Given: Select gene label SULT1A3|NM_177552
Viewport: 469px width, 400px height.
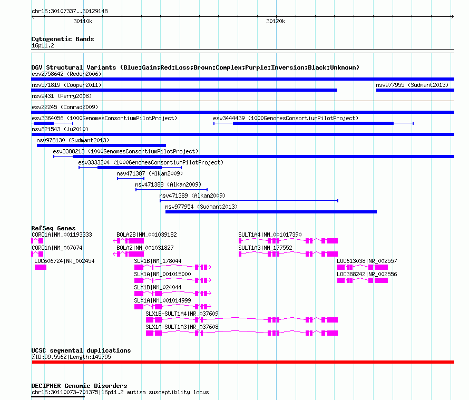Looking at the screenshot, I should click(x=265, y=248).
